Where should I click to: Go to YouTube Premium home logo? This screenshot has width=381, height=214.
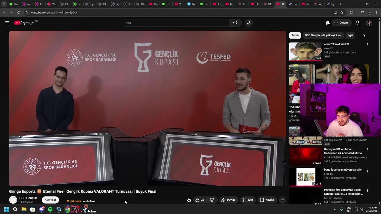[x=25, y=23]
